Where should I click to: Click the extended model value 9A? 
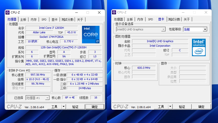64,56
